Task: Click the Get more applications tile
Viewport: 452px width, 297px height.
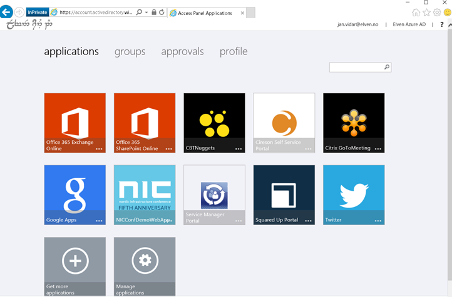Action: [x=75, y=266]
